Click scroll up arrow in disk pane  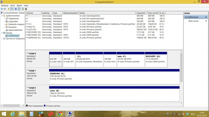click(181, 51)
